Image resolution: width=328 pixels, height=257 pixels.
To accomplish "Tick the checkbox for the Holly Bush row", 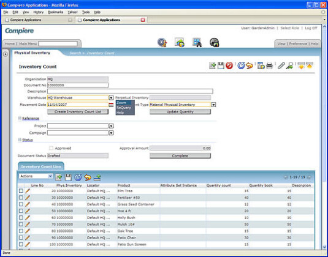I will pyautogui.click(x=21, y=218).
